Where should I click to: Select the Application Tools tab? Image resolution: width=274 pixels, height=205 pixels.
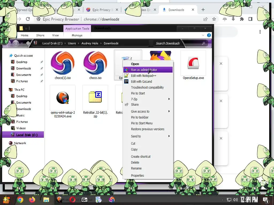(x=77, y=29)
